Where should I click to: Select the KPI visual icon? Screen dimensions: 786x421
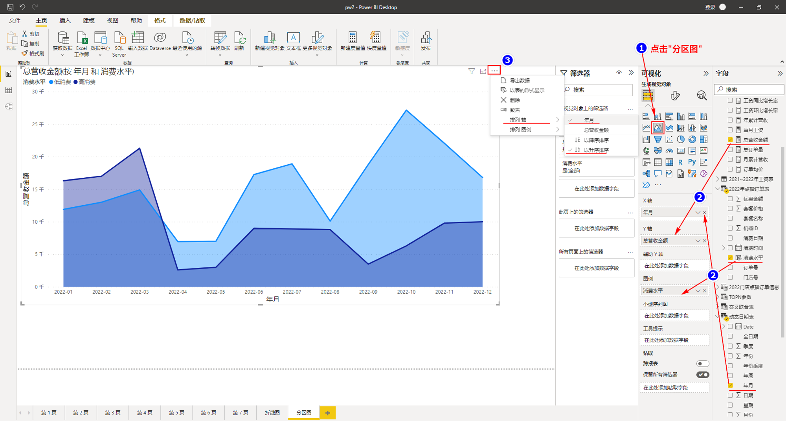pyautogui.click(x=703, y=151)
